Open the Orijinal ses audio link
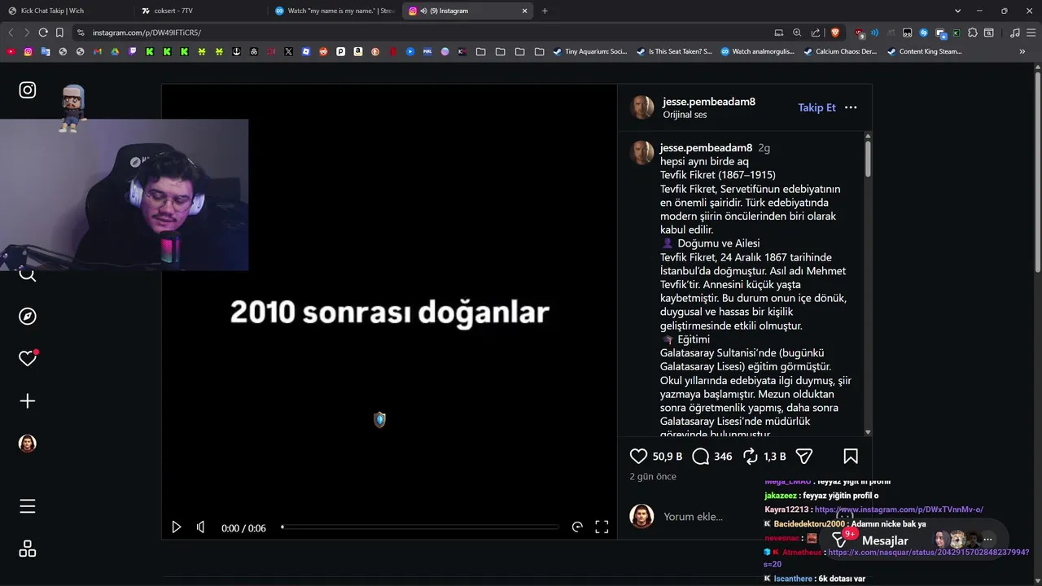Screen dimensions: 1042x586 click(685, 115)
